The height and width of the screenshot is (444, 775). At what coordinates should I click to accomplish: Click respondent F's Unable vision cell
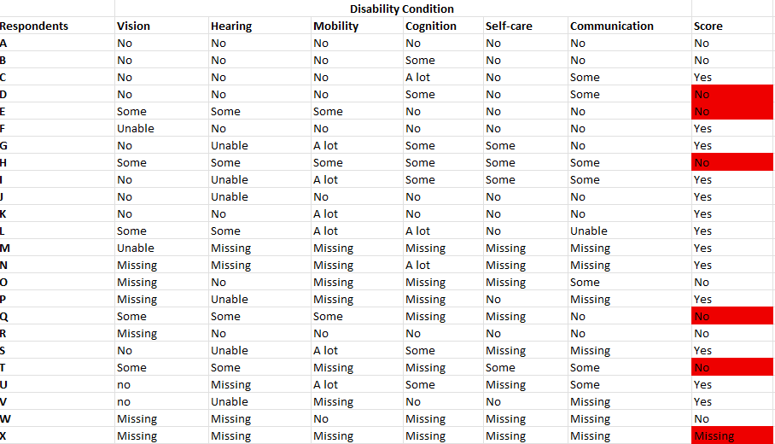(x=161, y=129)
